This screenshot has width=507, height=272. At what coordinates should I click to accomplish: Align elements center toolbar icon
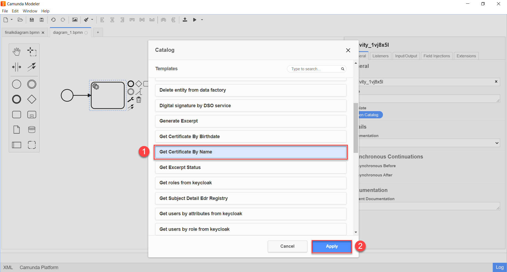click(x=112, y=20)
